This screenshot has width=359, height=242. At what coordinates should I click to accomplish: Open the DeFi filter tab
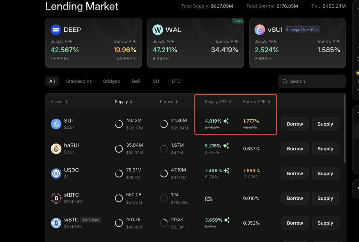pyautogui.click(x=137, y=81)
